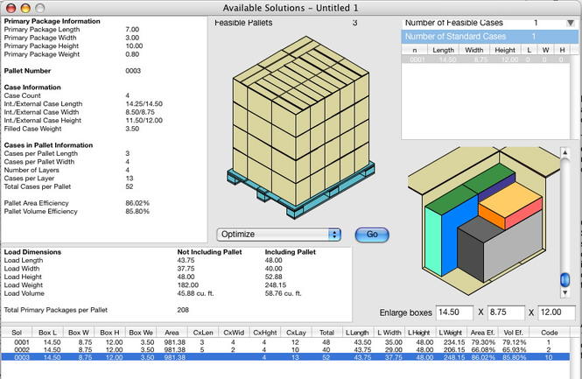Select highlighted solution row 0003
582x379 pixels.
[285, 357]
